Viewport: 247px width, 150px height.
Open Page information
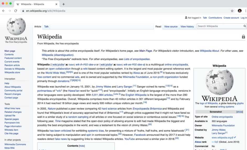tap(13, 126)
